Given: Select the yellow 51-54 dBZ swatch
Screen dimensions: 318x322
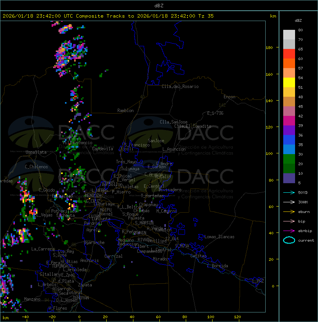Looking at the screenshot, I should [289, 83].
